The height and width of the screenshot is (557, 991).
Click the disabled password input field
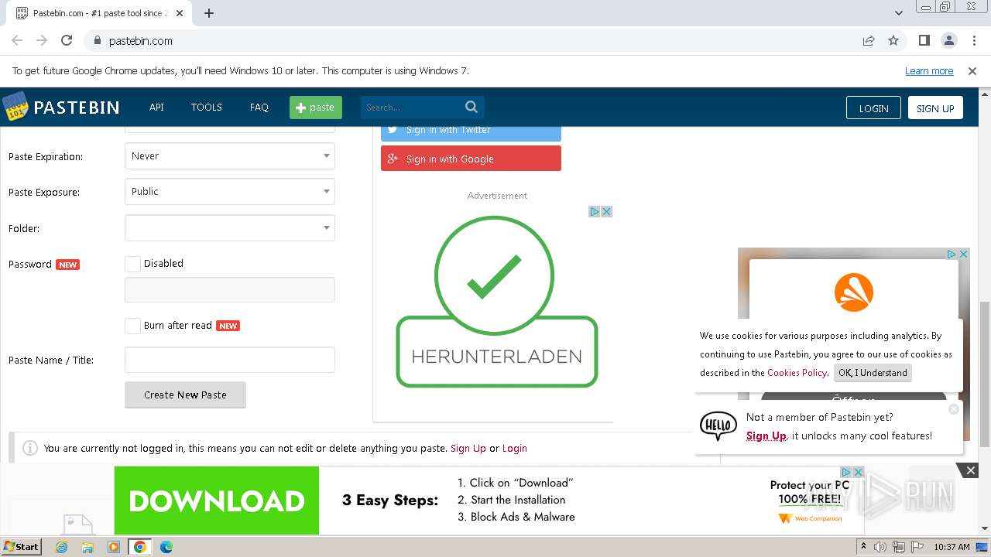pyautogui.click(x=230, y=289)
